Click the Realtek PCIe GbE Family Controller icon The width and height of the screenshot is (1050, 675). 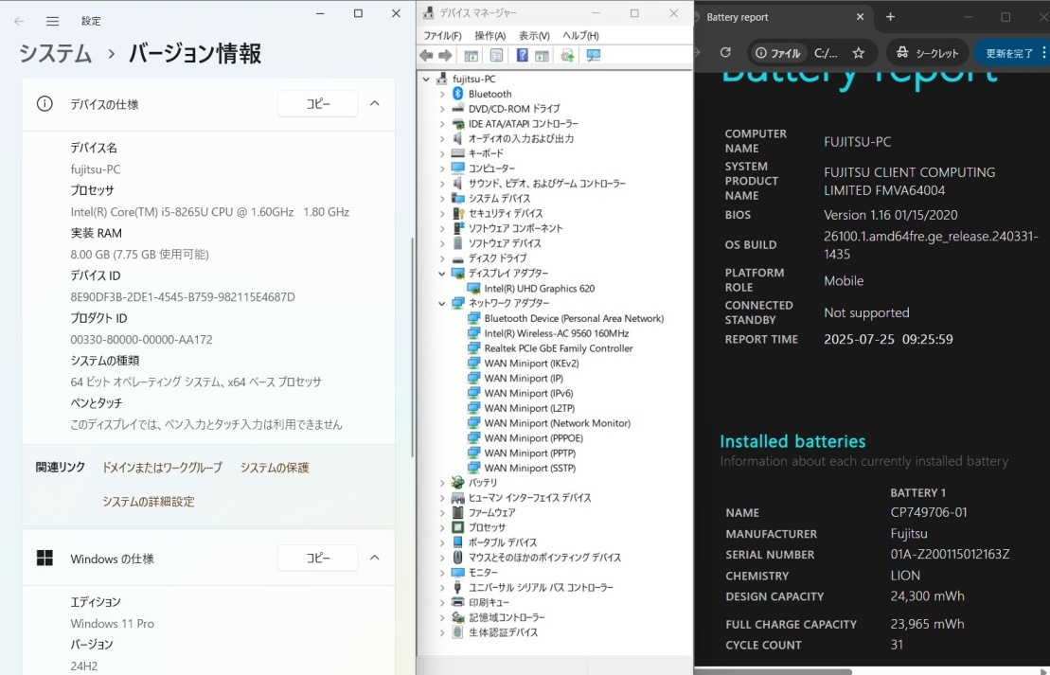click(x=474, y=348)
